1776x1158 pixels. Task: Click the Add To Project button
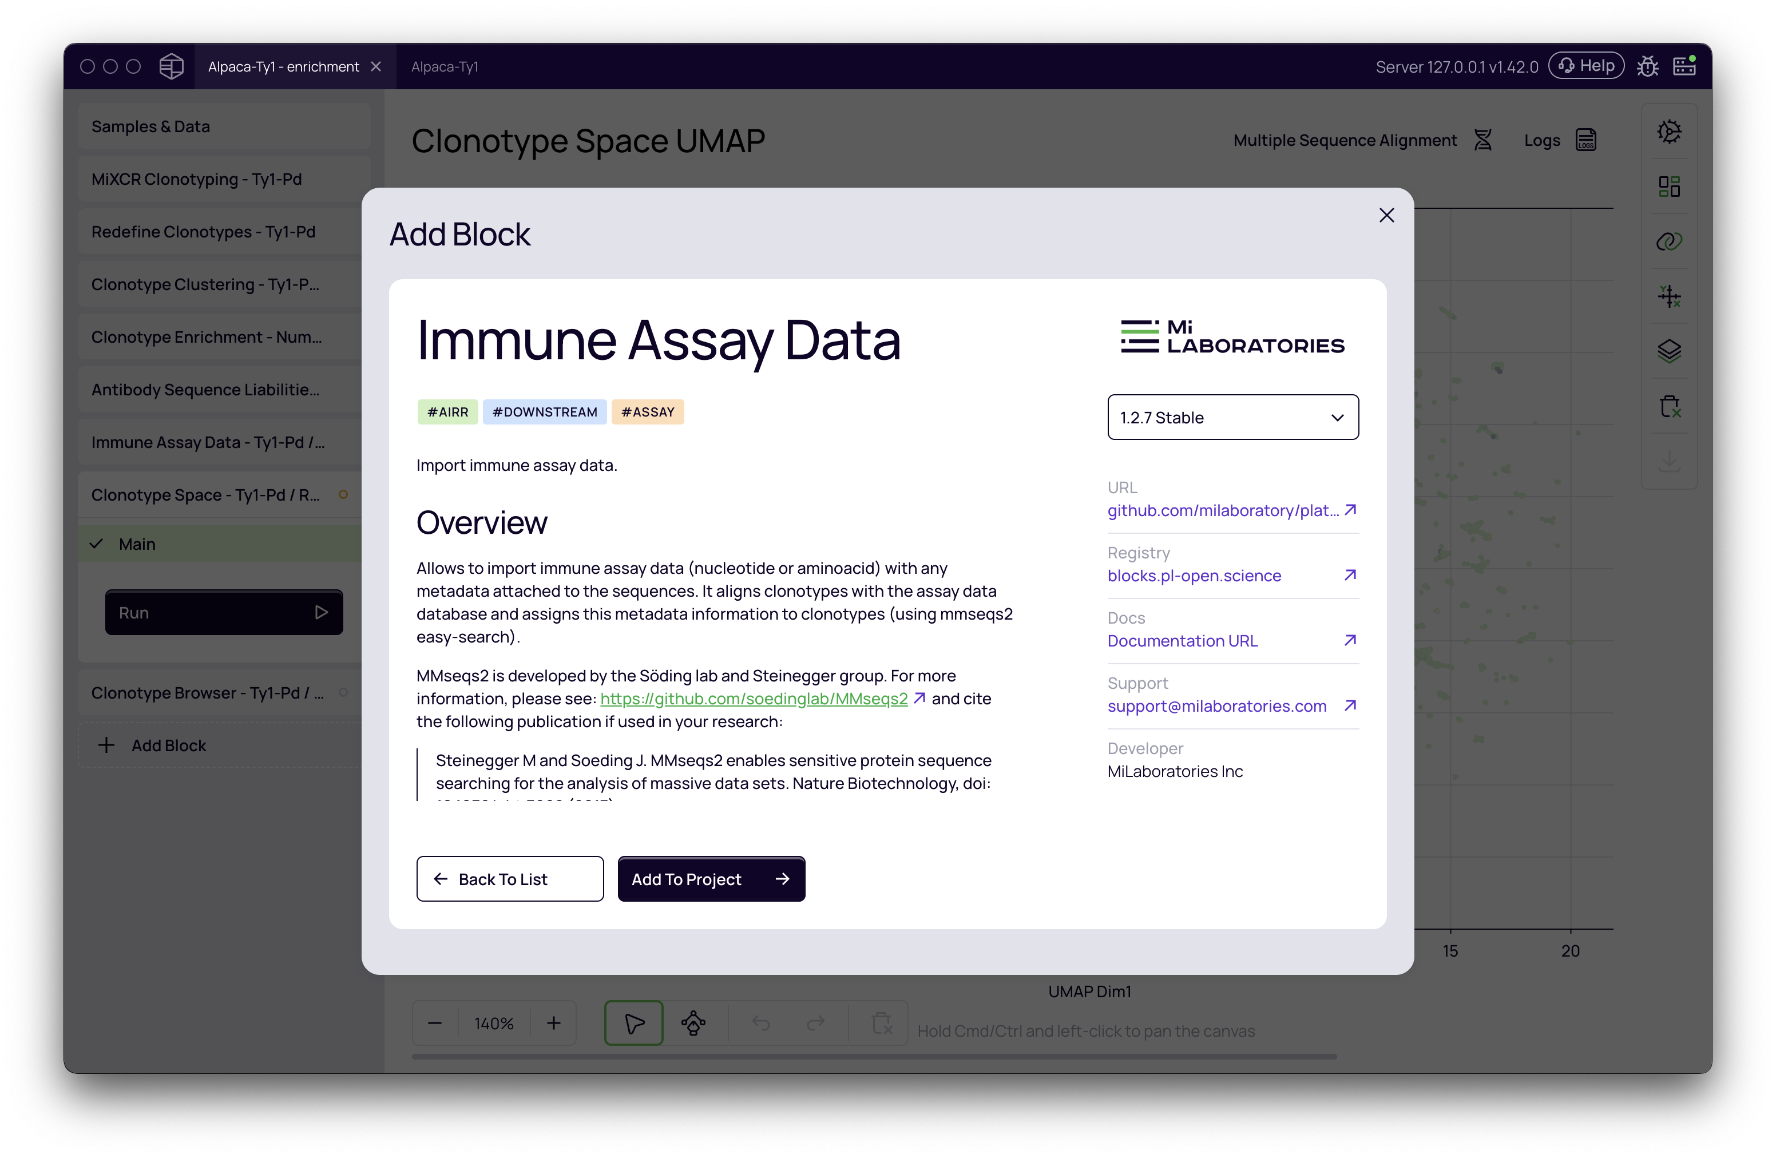[x=711, y=878]
